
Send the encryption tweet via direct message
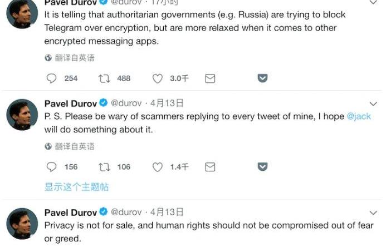point(210,78)
